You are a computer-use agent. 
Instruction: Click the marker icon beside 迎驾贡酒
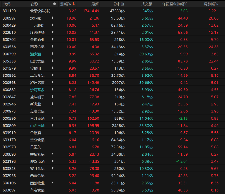(53, 161)
